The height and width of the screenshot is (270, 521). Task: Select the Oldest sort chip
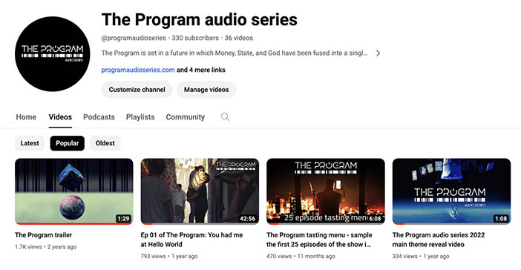(x=105, y=143)
